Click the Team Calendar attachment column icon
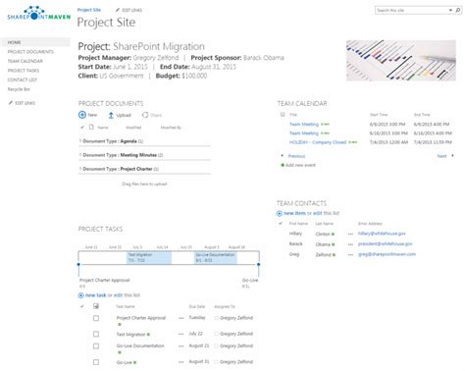 tap(283, 115)
